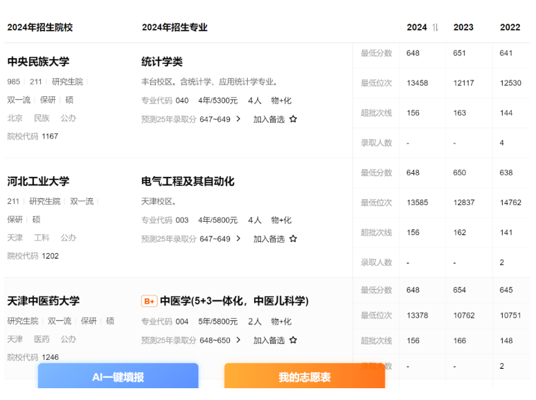This screenshot has width=536, height=400.
Task: Click 加入备选 for 中医学 major
Action: coord(269,340)
